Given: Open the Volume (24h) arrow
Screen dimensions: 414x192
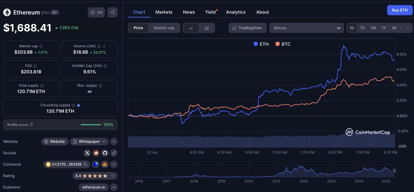Looking at the screenshot, I should tap(104, 46).
